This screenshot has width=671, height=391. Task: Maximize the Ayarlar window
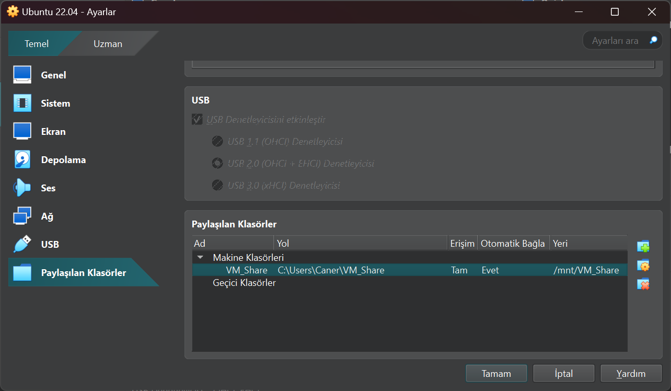(x=615, y=12)
